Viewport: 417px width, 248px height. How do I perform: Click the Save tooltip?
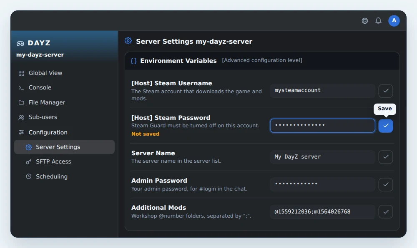point(385,109)
